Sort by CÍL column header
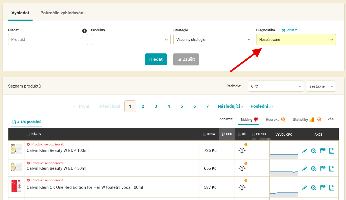 (242, 134)
